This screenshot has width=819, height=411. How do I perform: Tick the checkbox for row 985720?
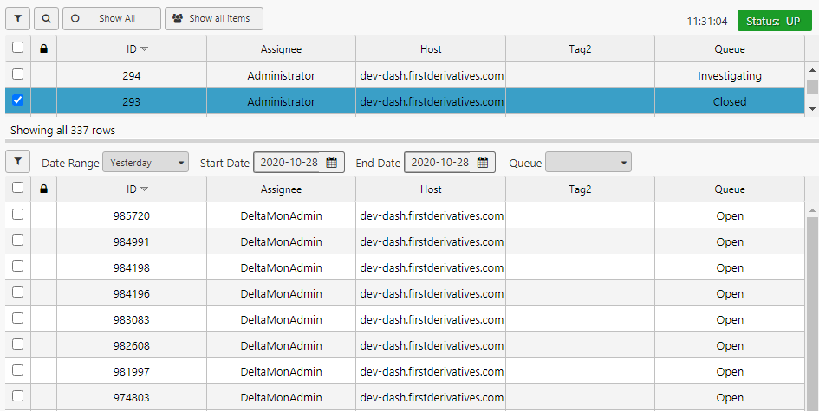[17, 215]
